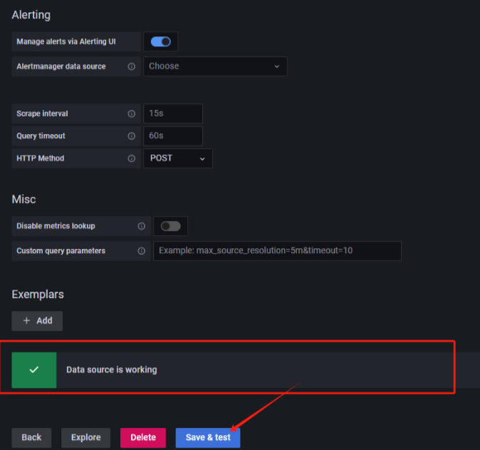Click the Query timeout label
Image resolution: width=480 pixels, height=450 pixels.
coord(41,136)
